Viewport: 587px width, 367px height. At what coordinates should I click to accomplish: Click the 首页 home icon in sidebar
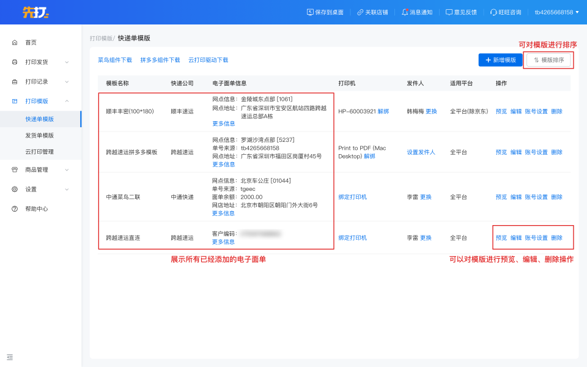(x=15, y=43)
